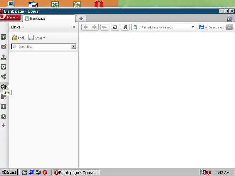This screenshot has width=235, height=176.
Task: Click the Wand password key button
Action: coord(105,27)
